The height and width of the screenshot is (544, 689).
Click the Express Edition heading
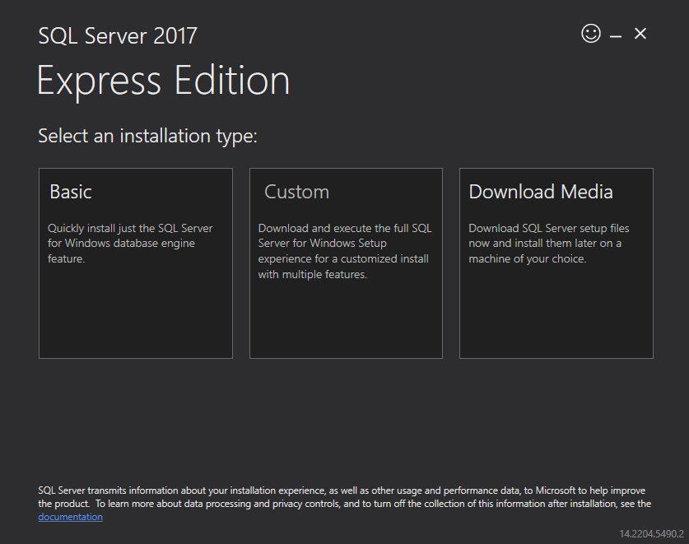[x=163, y=80]
